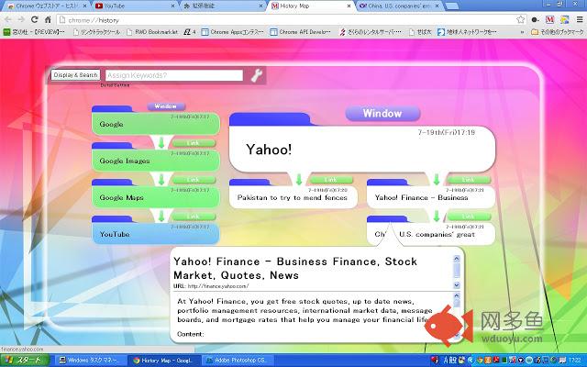587x367 pixels.
Task: Click the Display & Search button
Action: [x=76, y=75]
